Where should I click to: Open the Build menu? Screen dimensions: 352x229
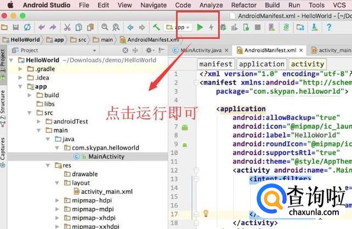[272, 5]
